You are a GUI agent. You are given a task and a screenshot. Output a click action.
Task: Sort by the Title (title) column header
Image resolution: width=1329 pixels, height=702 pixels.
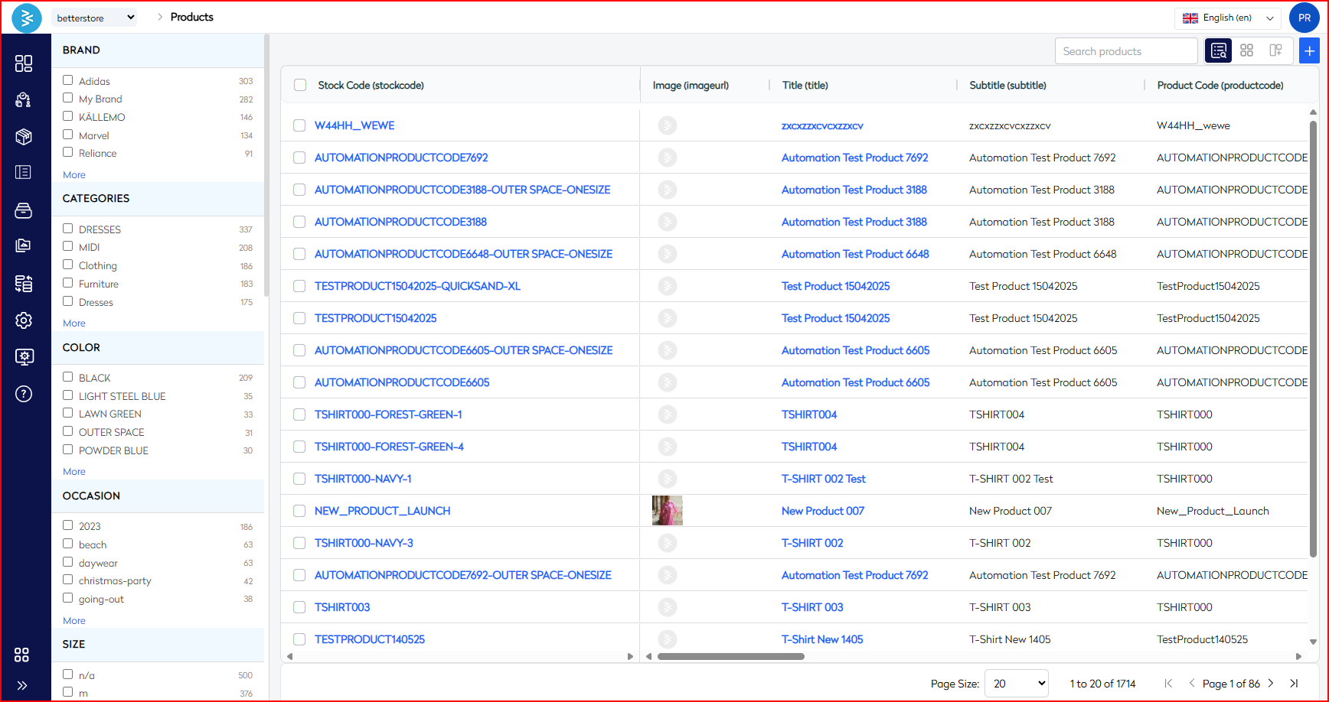(805, 86)
